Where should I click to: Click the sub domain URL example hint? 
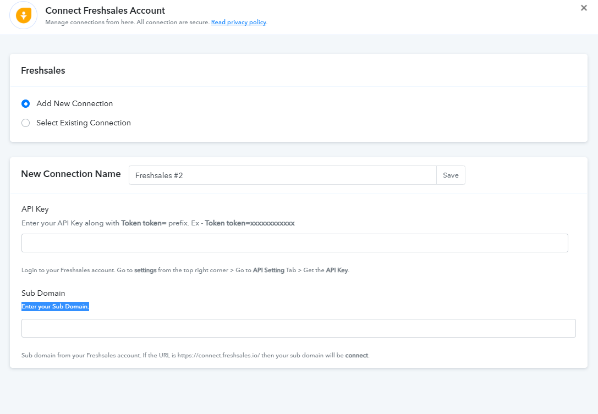[x=195, y=355]
